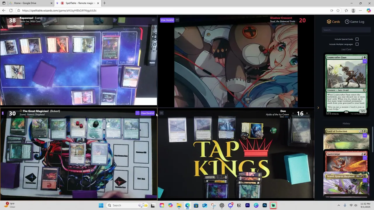Screen dimensions: 374x210
Task: Open browser tab actions menu icon
Action: tap(4, 3)
